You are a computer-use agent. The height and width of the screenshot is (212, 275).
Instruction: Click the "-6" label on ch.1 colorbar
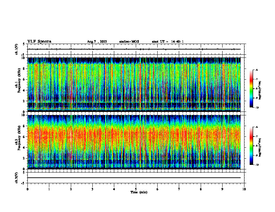tap(256, 70)
